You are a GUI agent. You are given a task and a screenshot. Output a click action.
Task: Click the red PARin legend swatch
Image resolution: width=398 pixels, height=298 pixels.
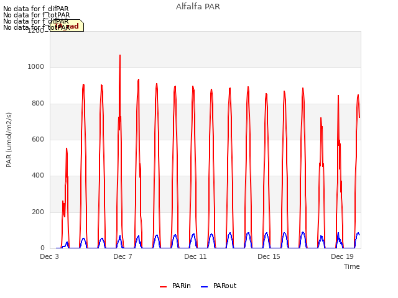(163, 287)
